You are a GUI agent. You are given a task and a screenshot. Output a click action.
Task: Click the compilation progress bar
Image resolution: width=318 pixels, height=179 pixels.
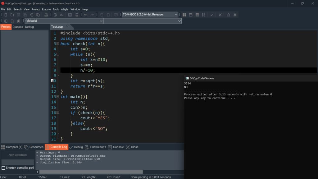pos(18,162)
